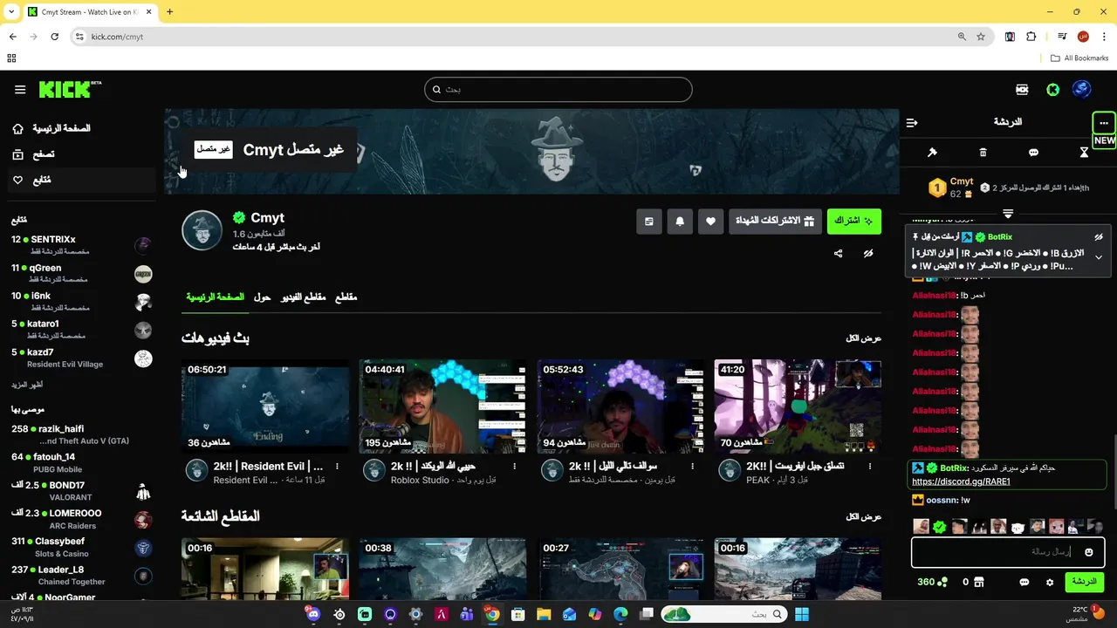Open the 41:20 PEAK video thumbnail
Image resolution: width=1117 pixels, height=628 pixels.
point(798,406)
